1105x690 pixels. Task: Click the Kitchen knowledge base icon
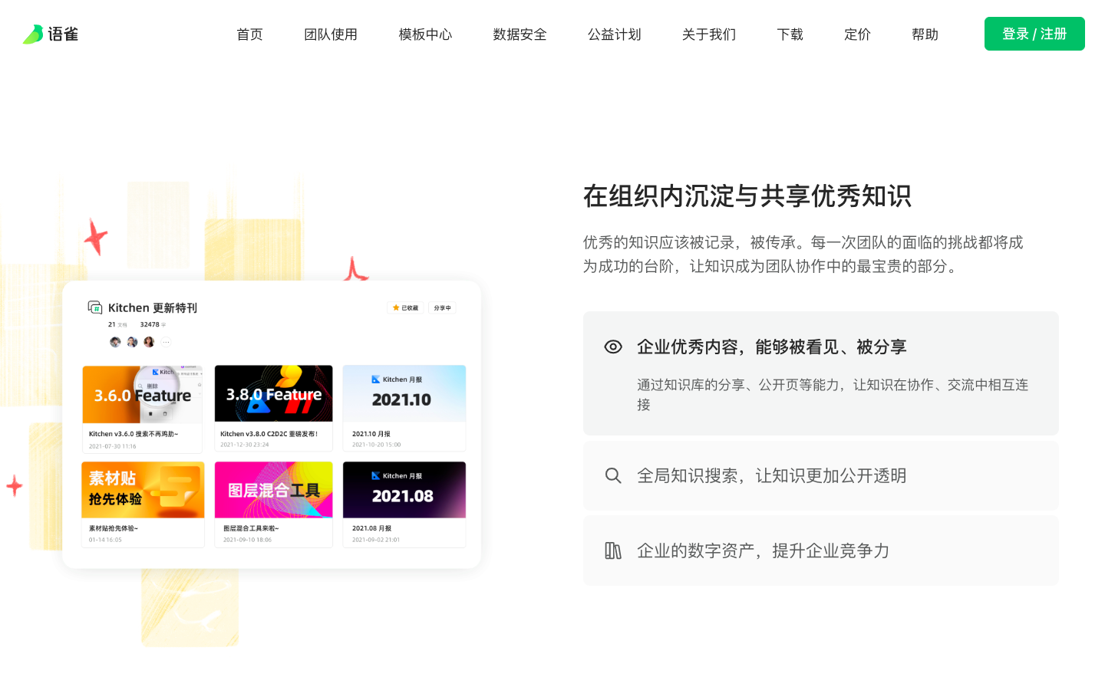[95, 307]
